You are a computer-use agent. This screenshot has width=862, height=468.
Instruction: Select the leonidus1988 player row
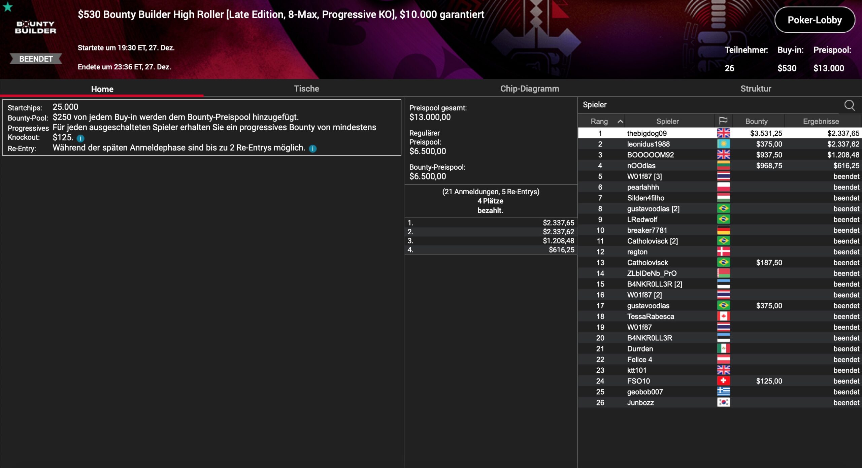point(648,144)
